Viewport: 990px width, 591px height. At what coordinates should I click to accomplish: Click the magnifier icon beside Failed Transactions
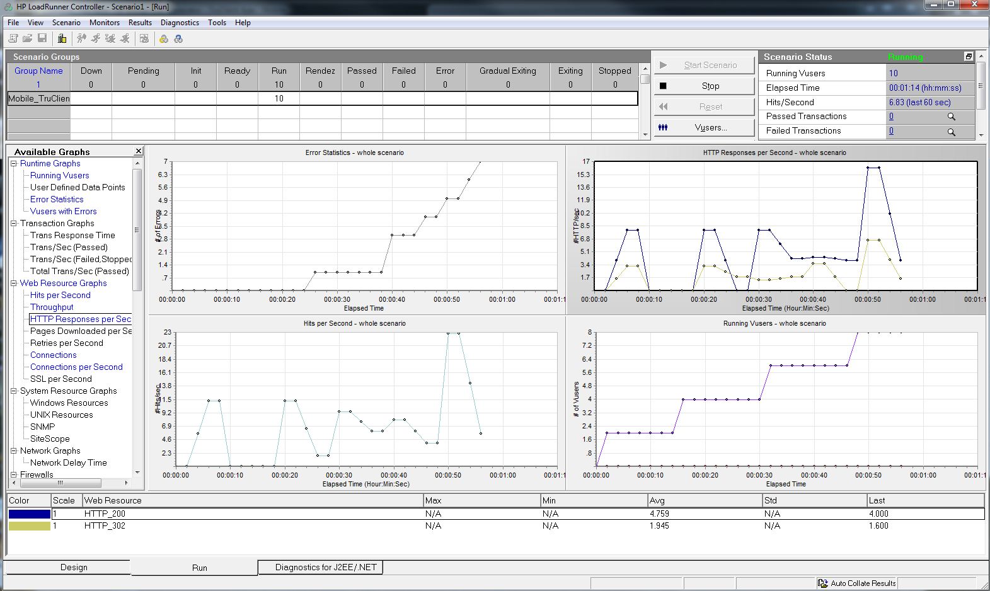[x=952, y=132]
